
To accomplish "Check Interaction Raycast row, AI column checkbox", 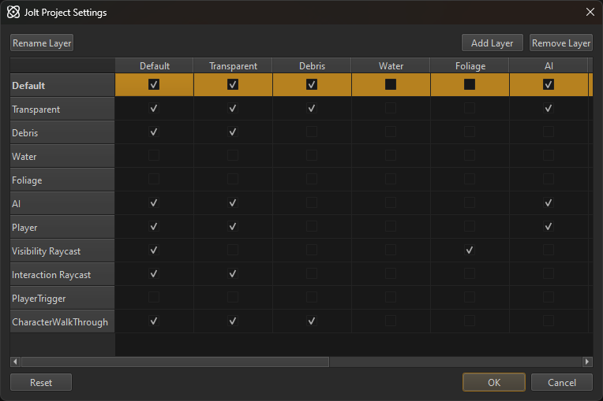I will [x=549, y=273].
